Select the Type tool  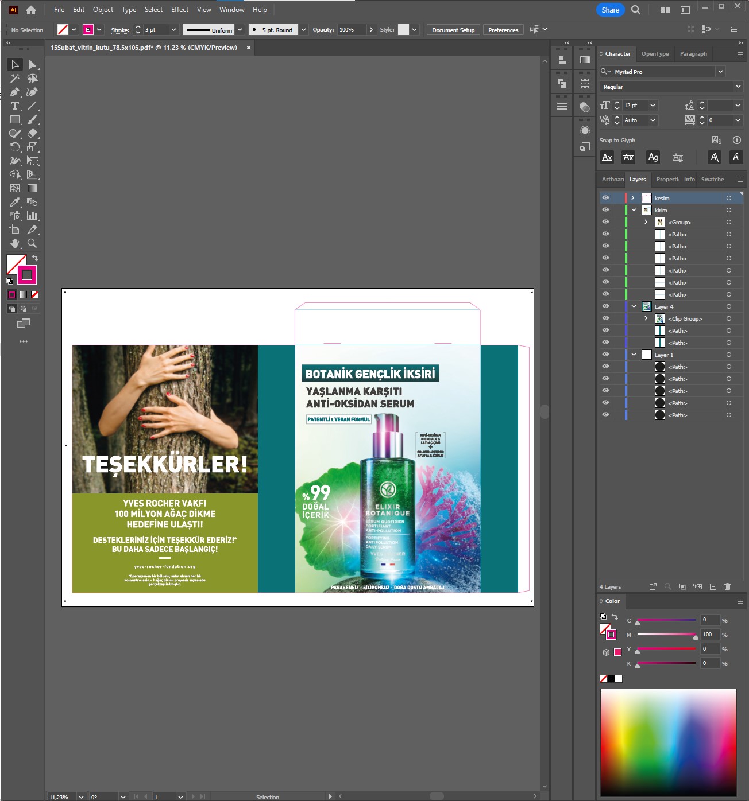[15, 106]
